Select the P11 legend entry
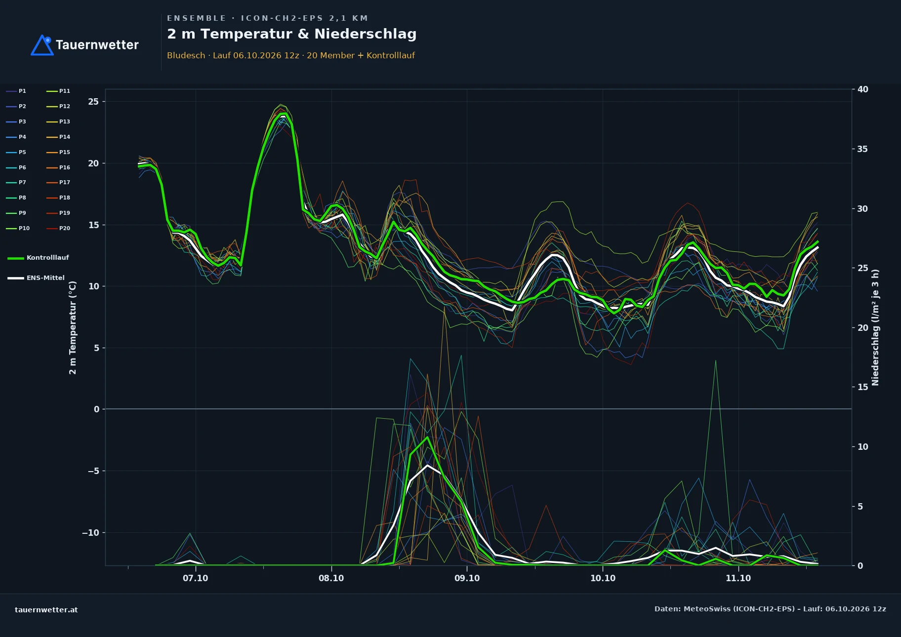 58,91
